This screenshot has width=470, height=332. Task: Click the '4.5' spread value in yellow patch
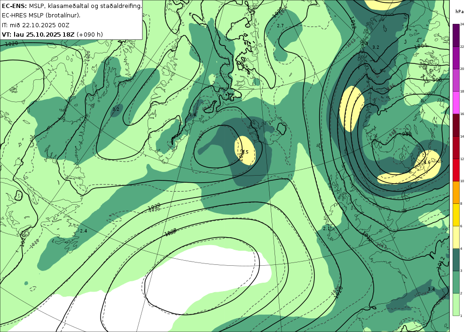(x=245, y=152)
